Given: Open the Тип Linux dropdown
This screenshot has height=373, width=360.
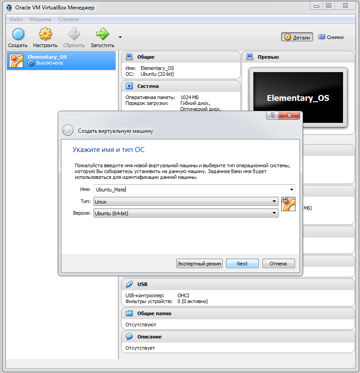Looking at the screenshot, I should coord(186,201).
